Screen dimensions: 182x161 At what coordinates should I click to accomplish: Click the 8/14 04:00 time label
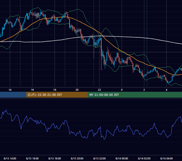click(x=166, y=158)
